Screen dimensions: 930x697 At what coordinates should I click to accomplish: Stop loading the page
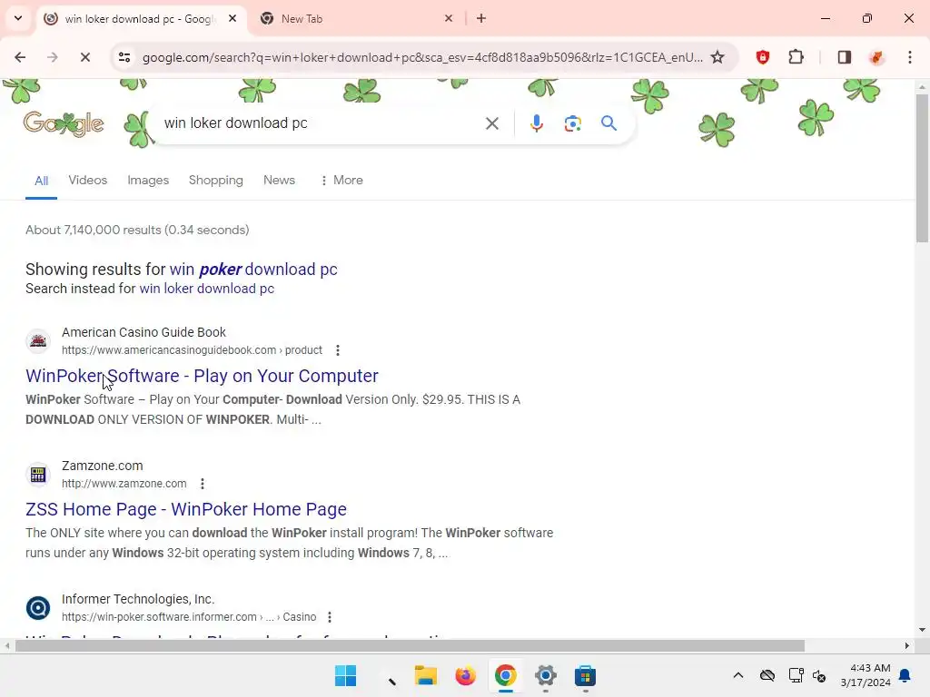[x=84, y=57]
